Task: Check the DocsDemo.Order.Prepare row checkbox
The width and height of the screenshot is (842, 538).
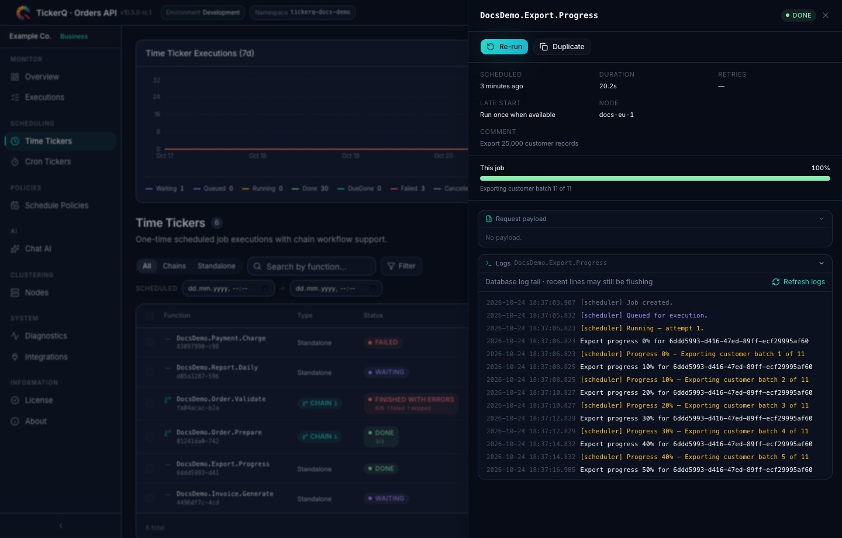Action: click(150, 436)
